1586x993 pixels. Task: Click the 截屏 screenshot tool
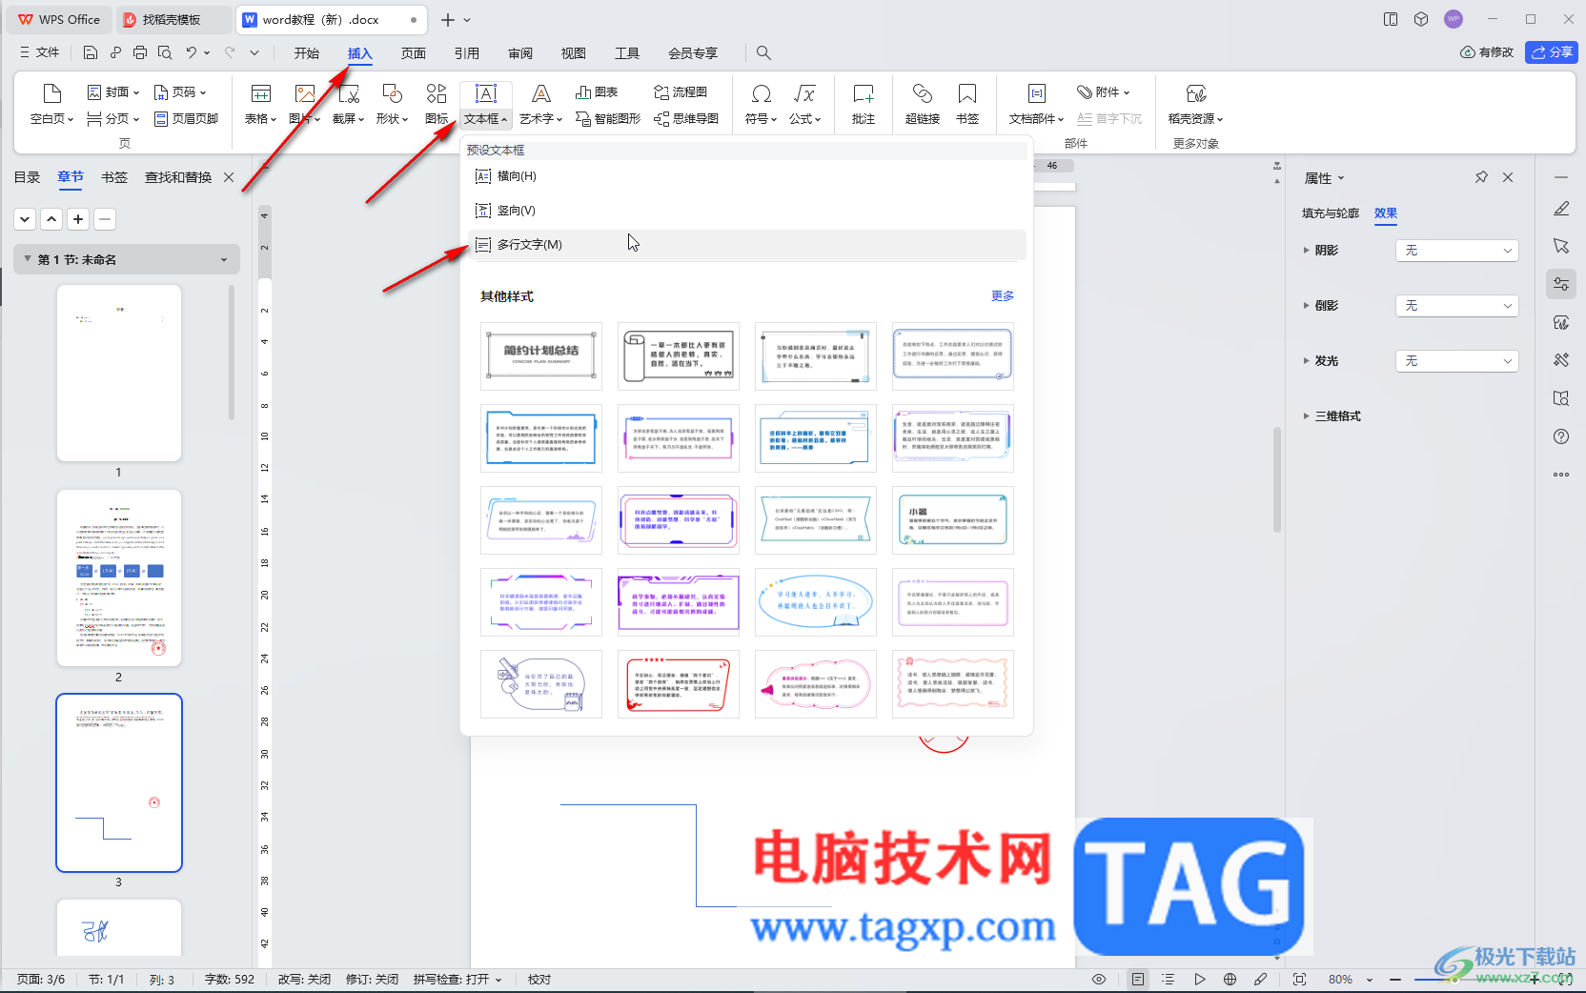(x=348, y=104)
